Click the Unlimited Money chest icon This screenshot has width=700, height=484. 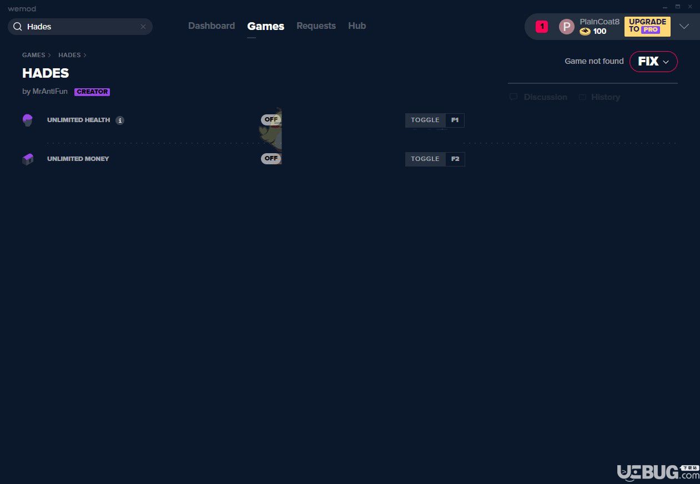coord(28,159)
